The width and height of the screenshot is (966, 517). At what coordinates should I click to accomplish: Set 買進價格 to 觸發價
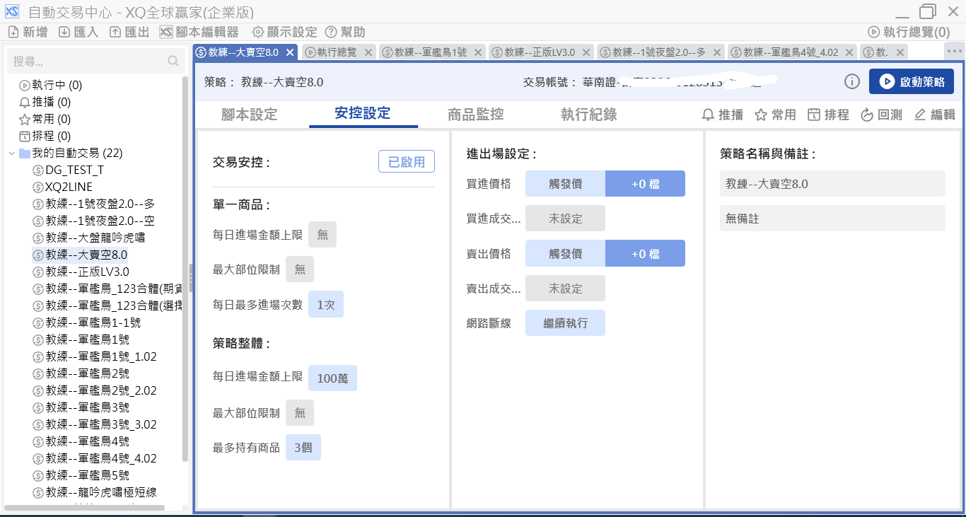(565, 184)
